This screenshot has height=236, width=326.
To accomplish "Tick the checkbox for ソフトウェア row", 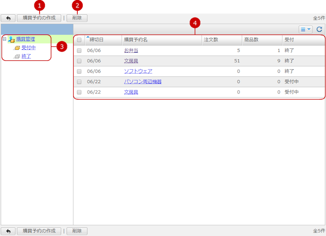I will point(79,71).
